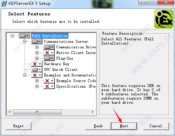Collapse the Full Installation tree node
175x136 pixels.
(12, 36)
